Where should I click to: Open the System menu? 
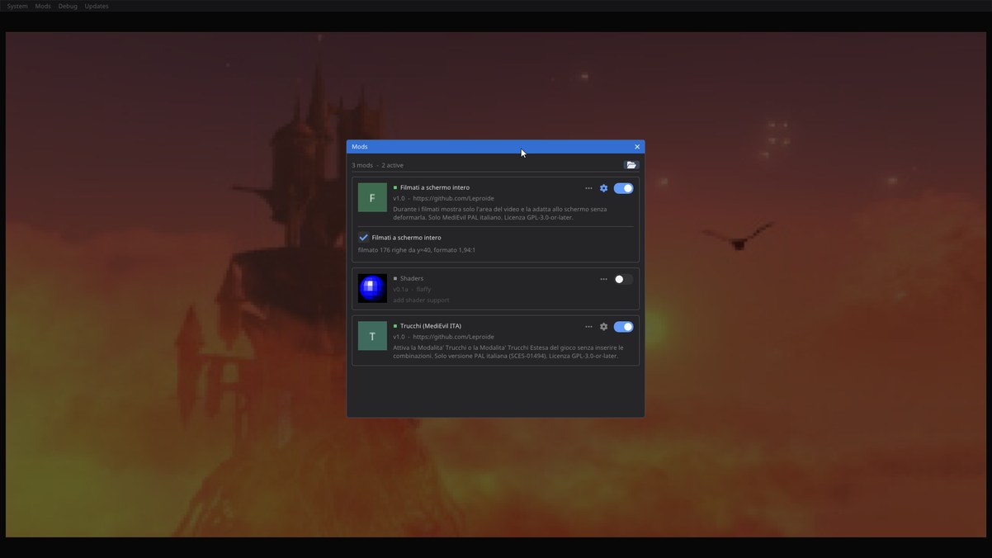point(17,6)
